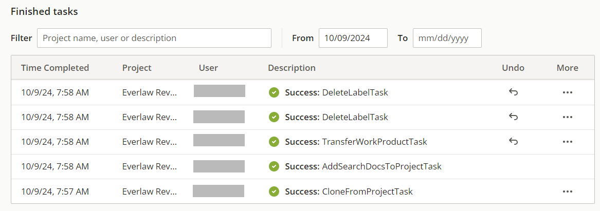Open More menu for second DeleteLabelTask
This screenshot has width=600, height=211.
point(568,117)
